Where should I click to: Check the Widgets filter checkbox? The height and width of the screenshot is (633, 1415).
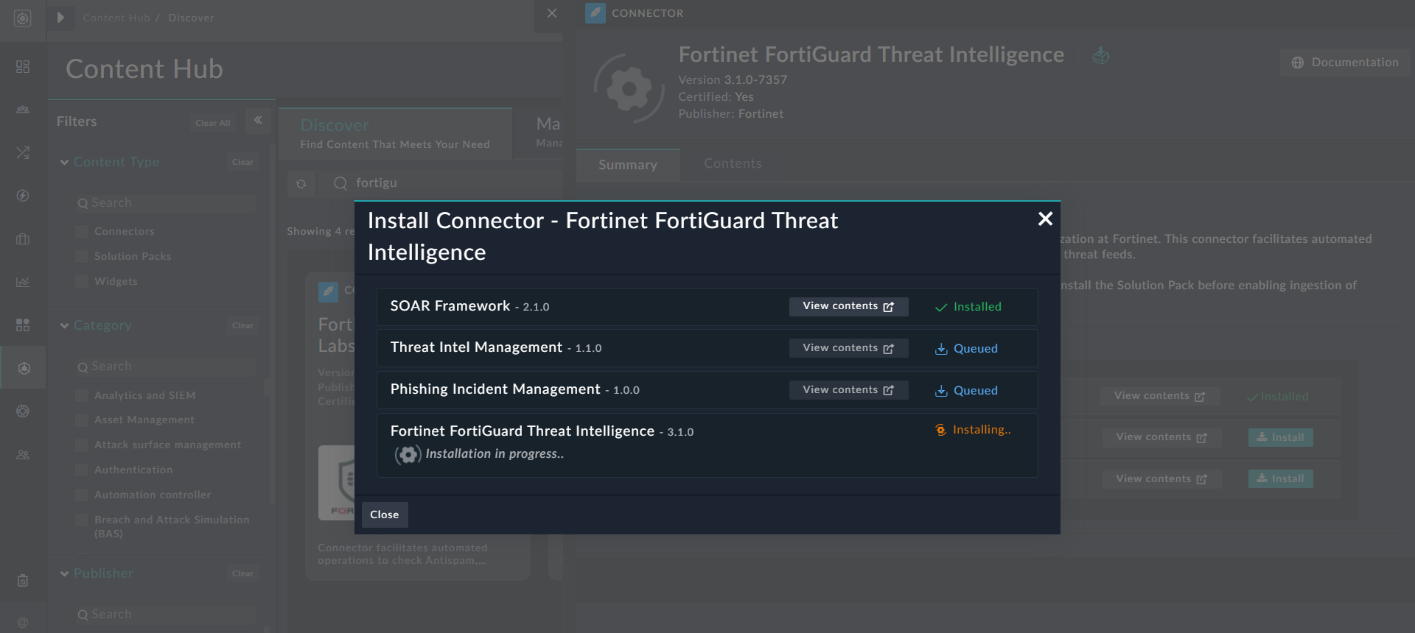point(82,282)
